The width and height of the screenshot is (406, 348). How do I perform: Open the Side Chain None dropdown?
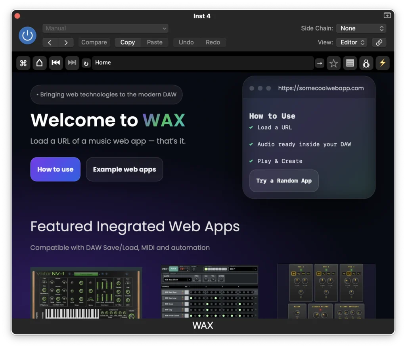pyautogui.click(x=361, y=29)
